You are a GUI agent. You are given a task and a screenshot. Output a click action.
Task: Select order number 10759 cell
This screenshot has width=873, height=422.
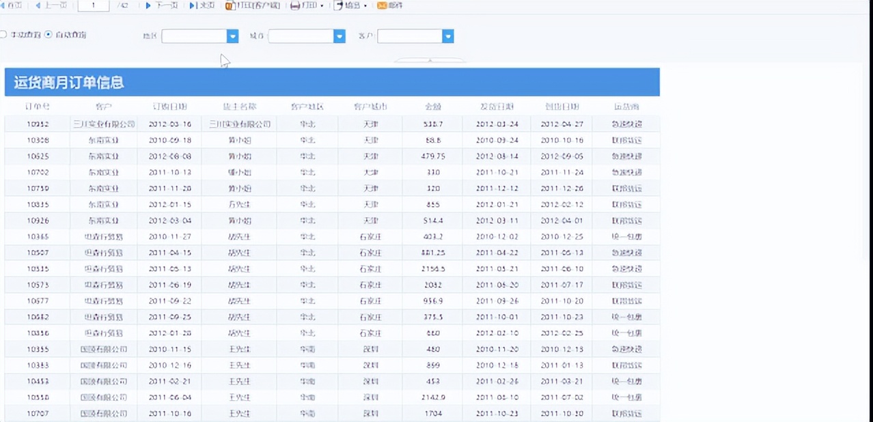(38, 188)
